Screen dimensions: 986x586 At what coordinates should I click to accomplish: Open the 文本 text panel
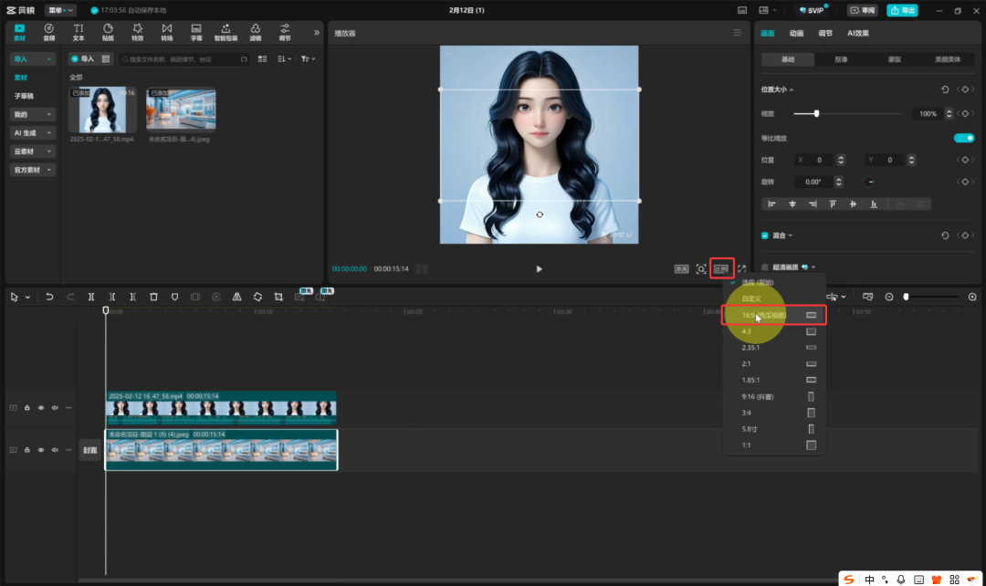[79, 32]
